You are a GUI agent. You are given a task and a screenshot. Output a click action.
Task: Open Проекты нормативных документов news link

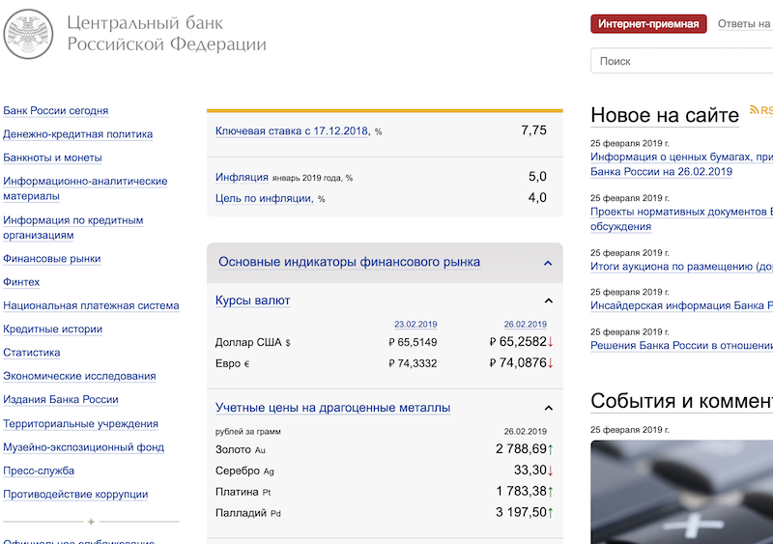(681, 219)
